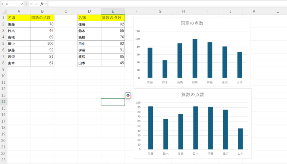Select cell E6 with value 91
Screen dimensions: 287x164
(x=113, y=50)
